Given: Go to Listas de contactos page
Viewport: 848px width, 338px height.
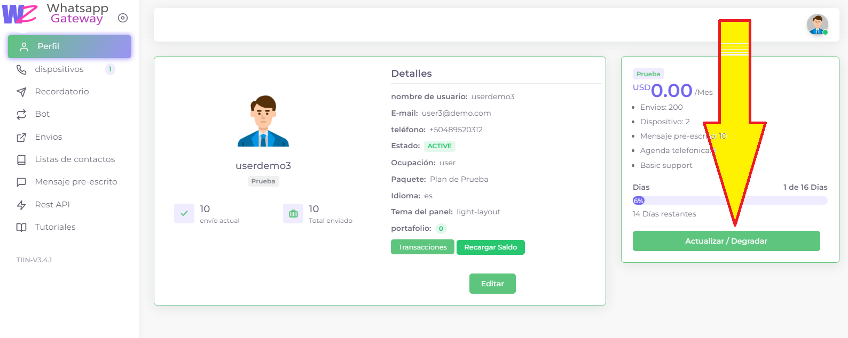Looking at the screenshot, I should (75, 159).
